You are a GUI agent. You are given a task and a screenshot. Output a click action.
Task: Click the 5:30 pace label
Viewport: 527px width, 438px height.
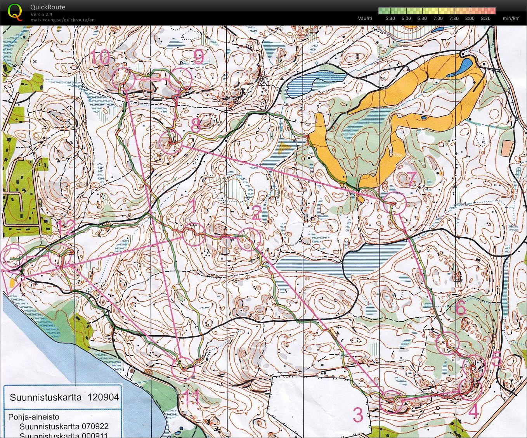point(390,18)
